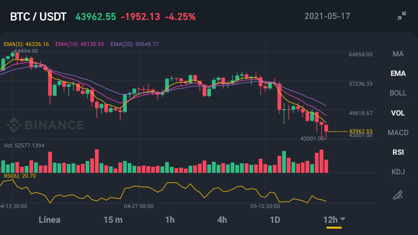The image size is (418, 235).
Task: Toggle the EMA indicator off
Action: 398,73
